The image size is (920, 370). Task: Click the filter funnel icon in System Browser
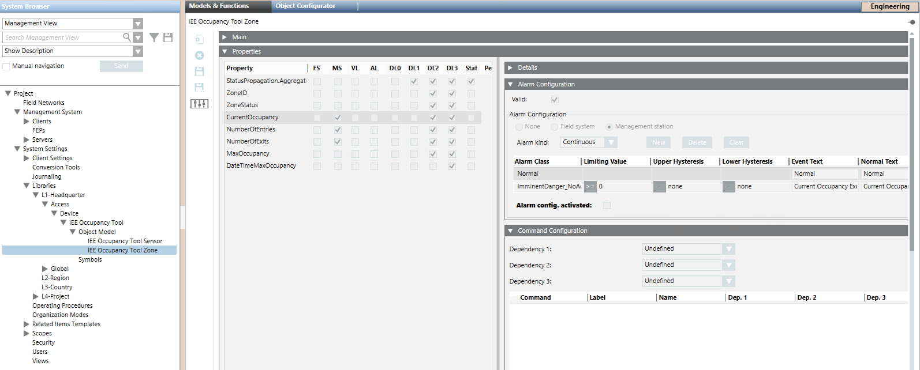(154, 37)
